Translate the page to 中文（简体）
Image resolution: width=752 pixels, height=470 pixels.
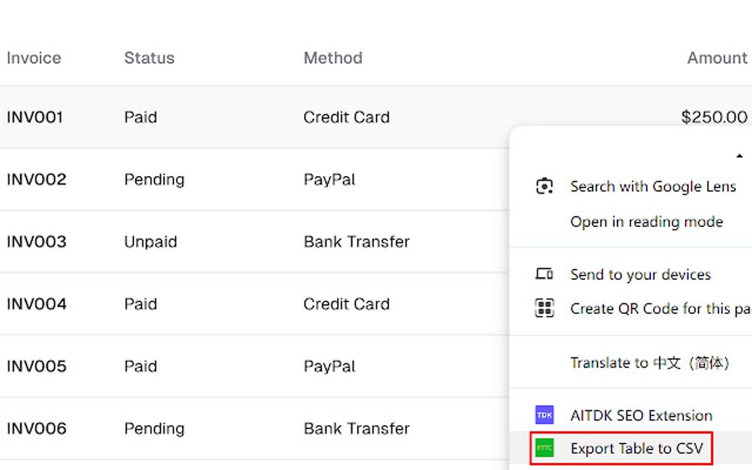click(652, 362)
